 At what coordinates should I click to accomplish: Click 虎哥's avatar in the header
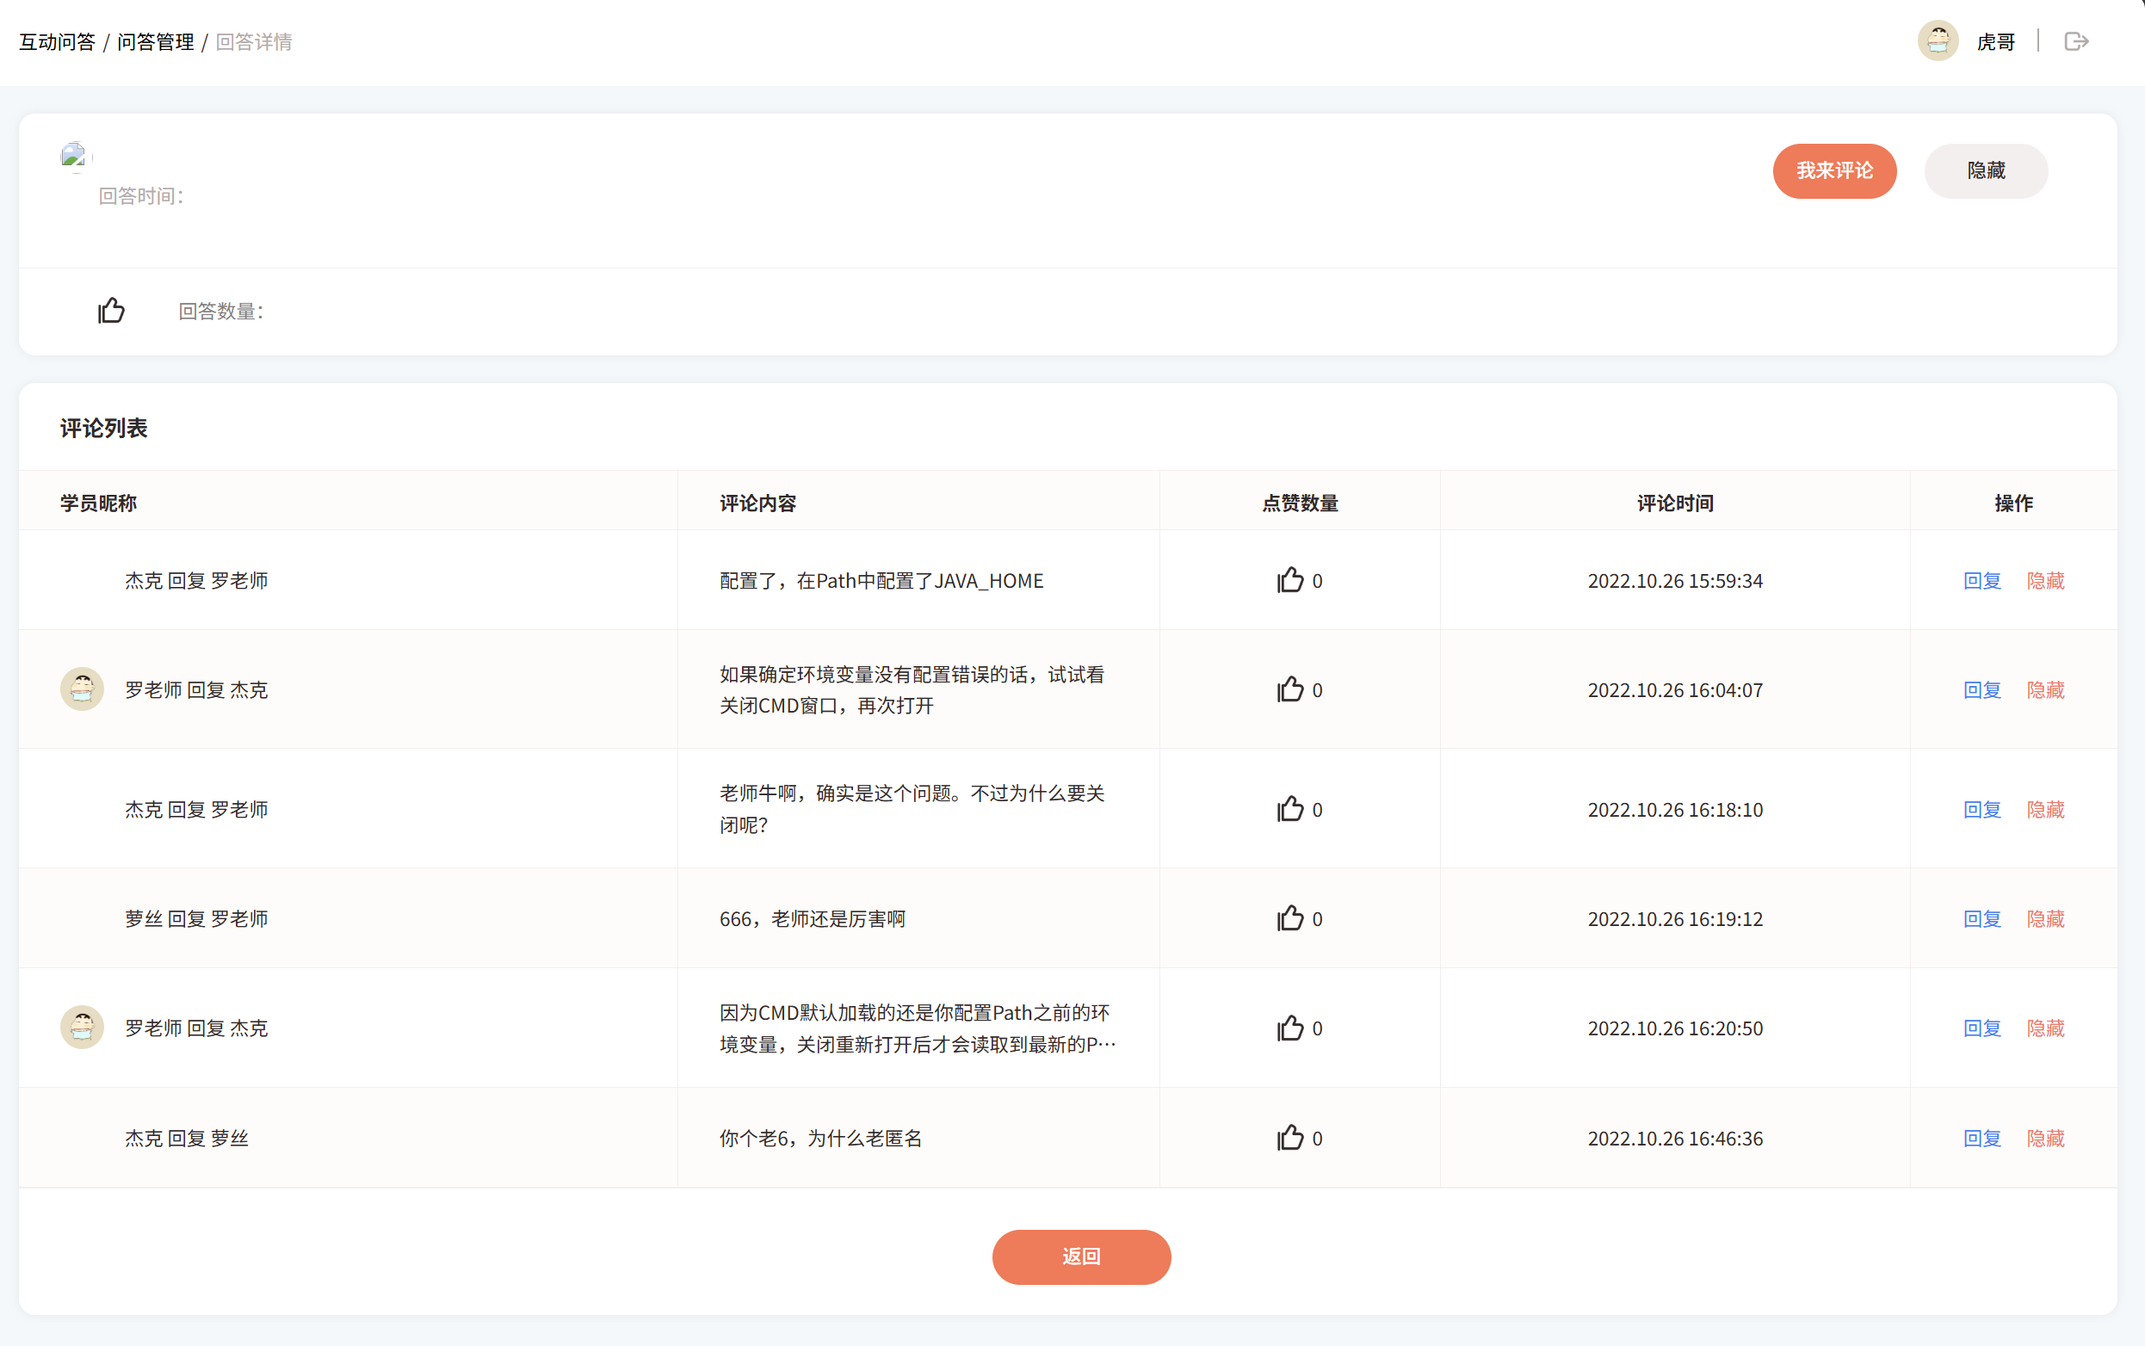point(1938,41)
